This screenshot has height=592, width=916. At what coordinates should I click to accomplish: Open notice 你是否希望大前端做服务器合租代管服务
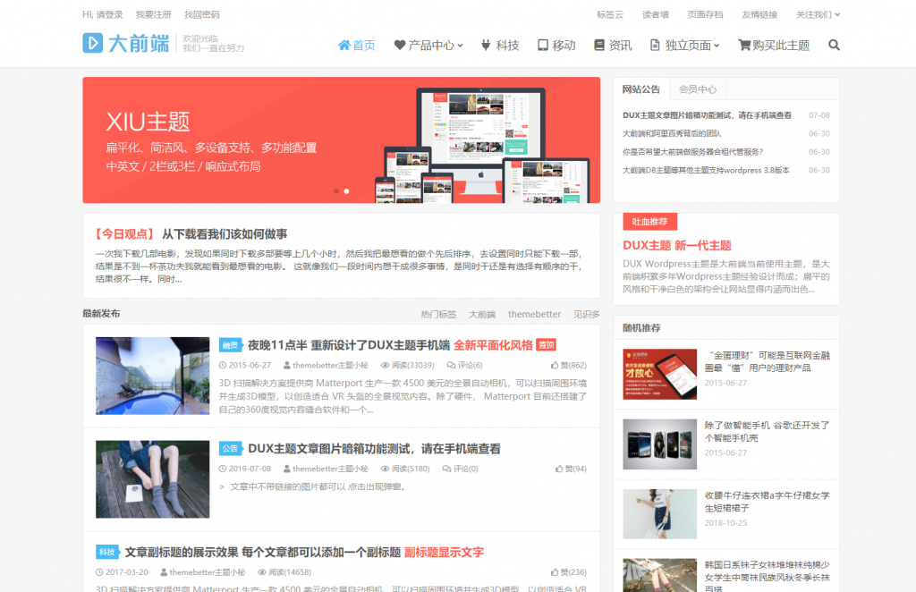point(693,152)
